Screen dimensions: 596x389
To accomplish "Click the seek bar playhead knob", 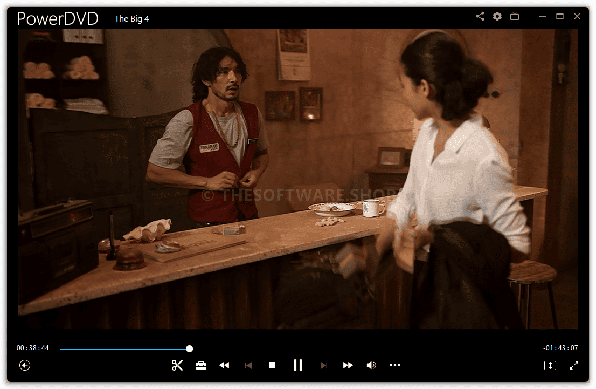I will click(x=189, y=349).
